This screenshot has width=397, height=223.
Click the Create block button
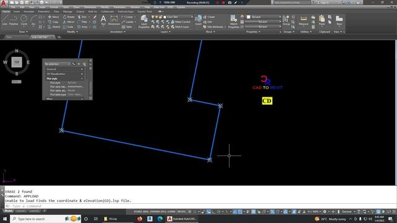coord(209,17)
